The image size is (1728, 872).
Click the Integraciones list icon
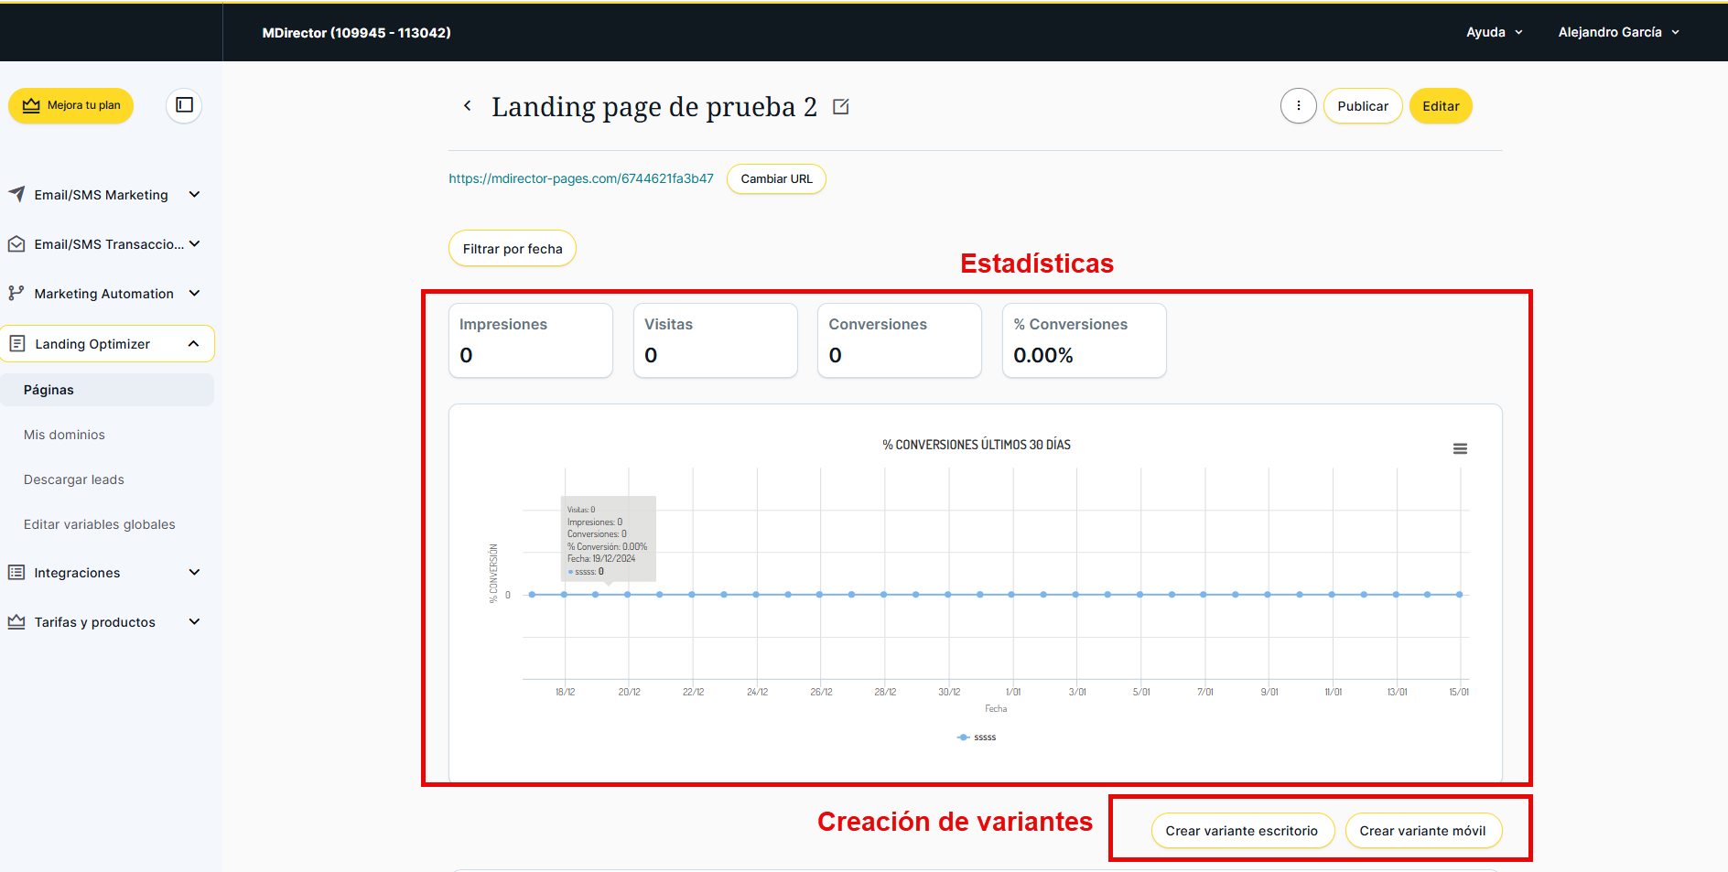coord(16,573)
